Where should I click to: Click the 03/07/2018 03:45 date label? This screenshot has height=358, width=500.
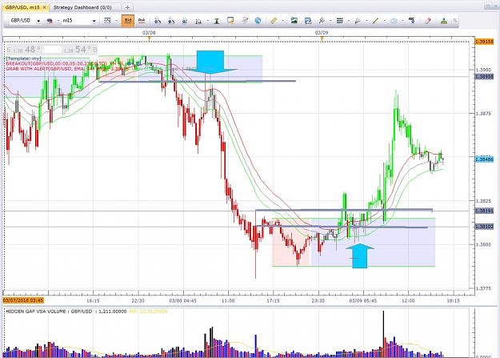click(x=23, y=300)
